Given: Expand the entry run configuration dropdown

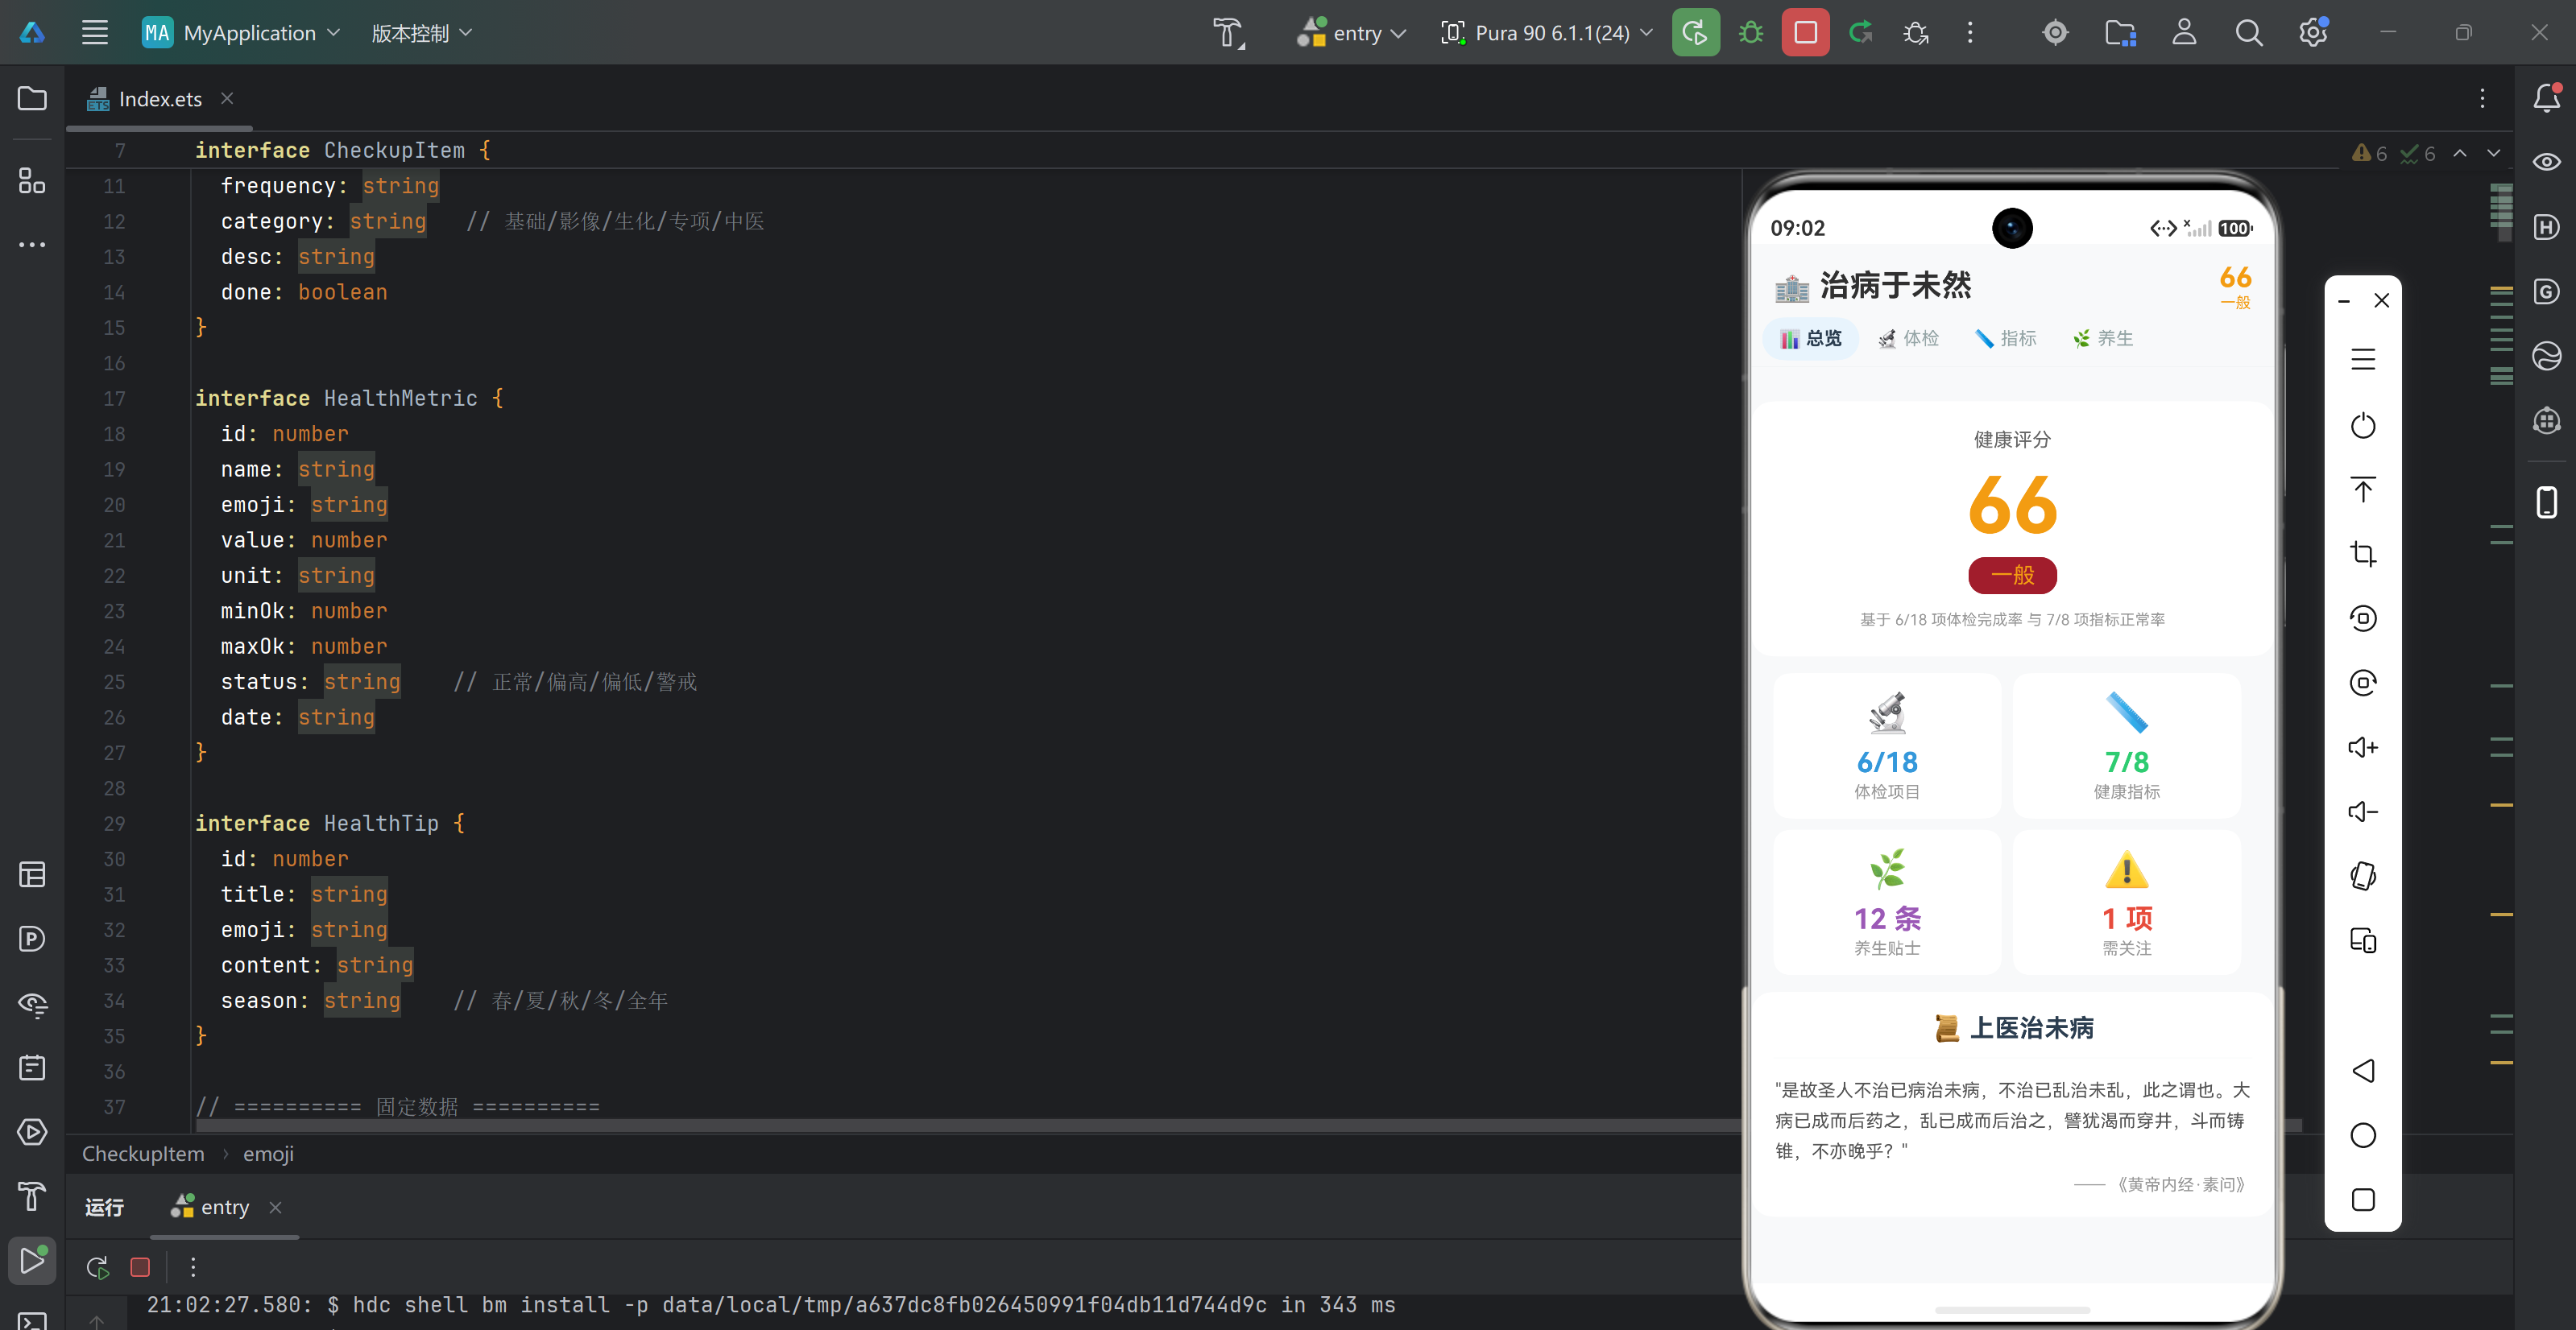Looking at the screenshot, I should [x=1352, y=33].
